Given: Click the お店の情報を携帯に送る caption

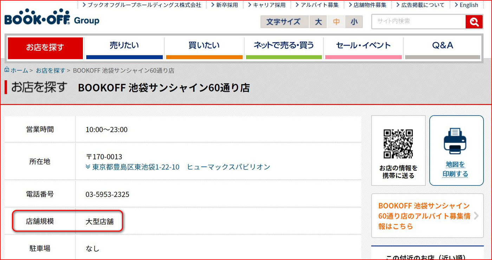Looking at the screenshot, I should pyautogui.click(x=399, y=172).
